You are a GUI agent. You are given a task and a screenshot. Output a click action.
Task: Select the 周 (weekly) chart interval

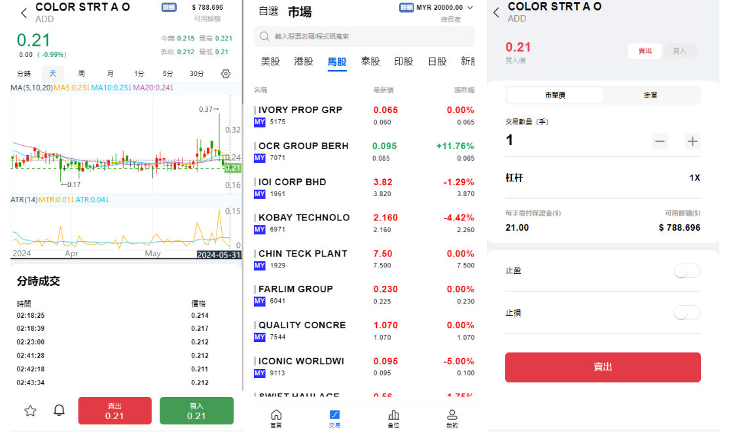click(81, 74)
